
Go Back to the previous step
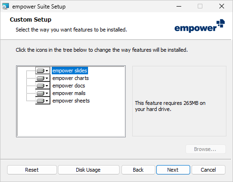click(138, 170)
